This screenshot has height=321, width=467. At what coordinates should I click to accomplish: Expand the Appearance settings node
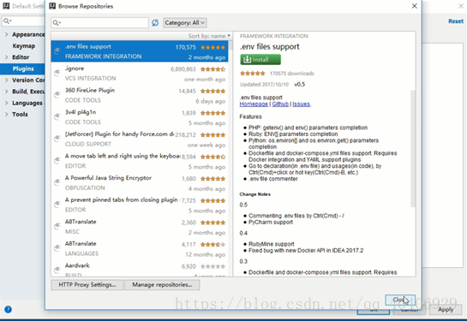(x=7, y=34)
